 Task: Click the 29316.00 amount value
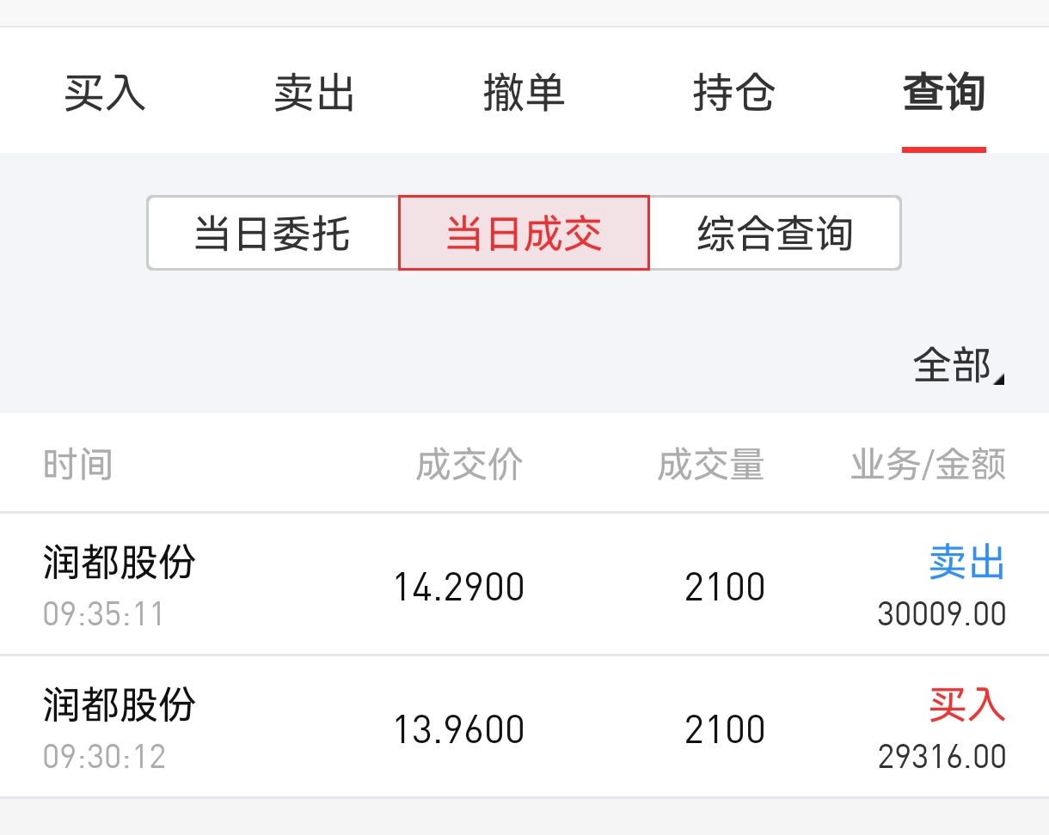[x=942, y=757]
